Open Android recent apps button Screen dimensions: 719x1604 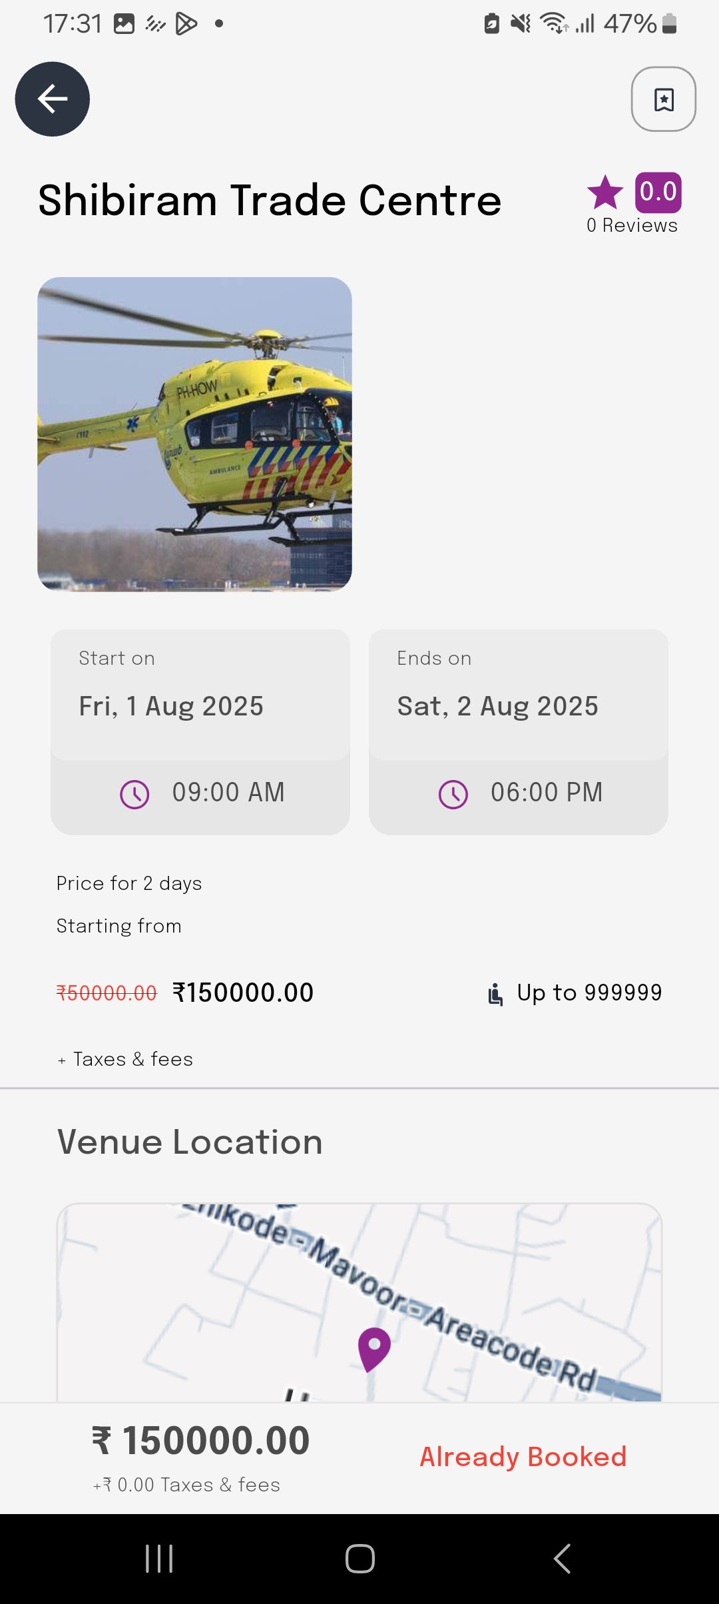(x=159, y=1559)
